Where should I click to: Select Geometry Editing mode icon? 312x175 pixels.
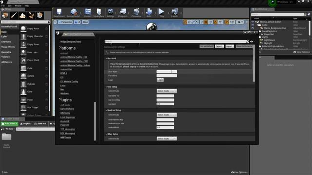[x=39, y=16]
